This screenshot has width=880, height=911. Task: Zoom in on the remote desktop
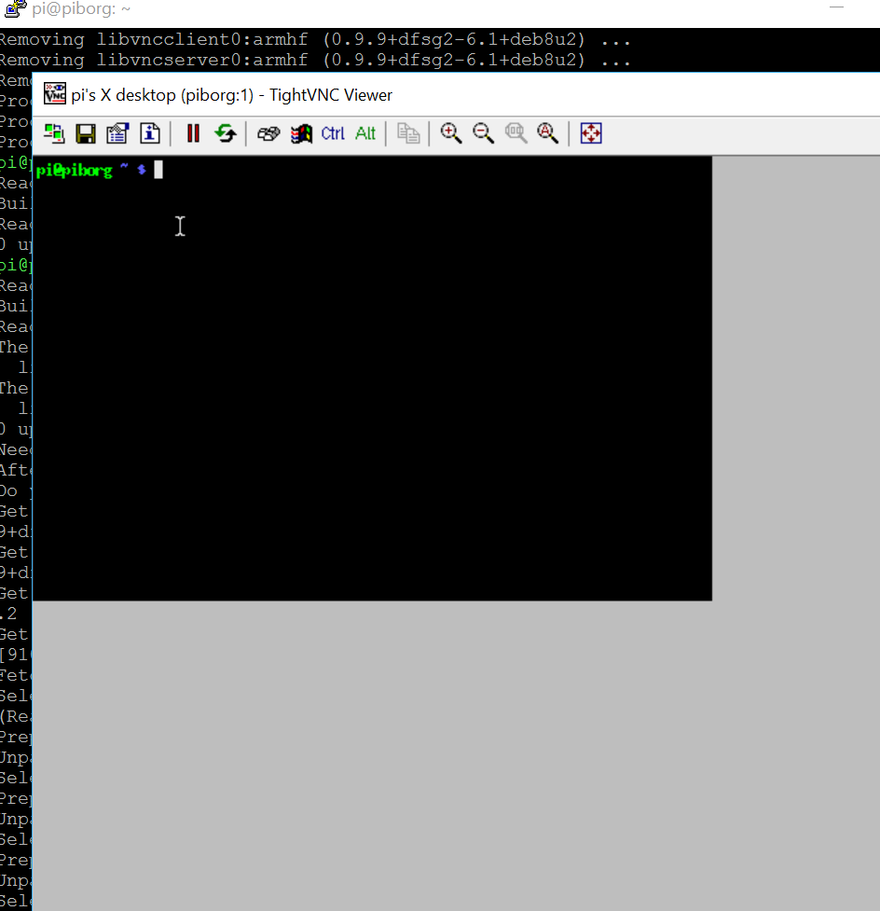[451, 133]
